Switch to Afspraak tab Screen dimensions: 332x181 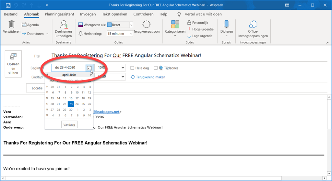31,14
